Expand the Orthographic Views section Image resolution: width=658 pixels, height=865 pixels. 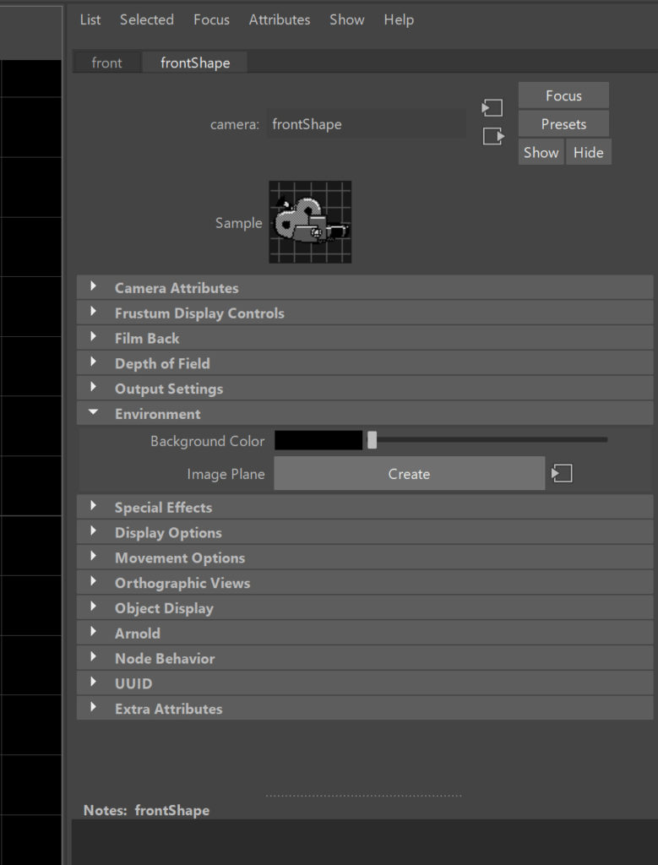(365, 583)
